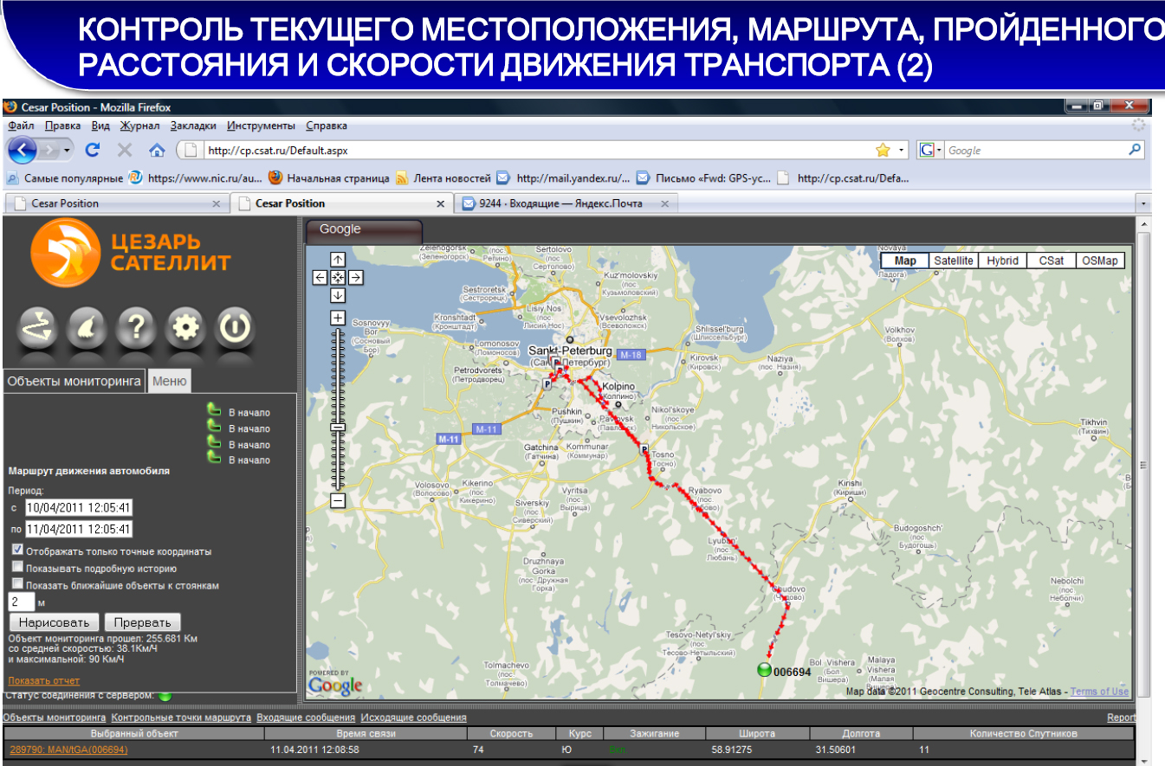
Task: Click the period end date field
Action: [x=78, y=529]
